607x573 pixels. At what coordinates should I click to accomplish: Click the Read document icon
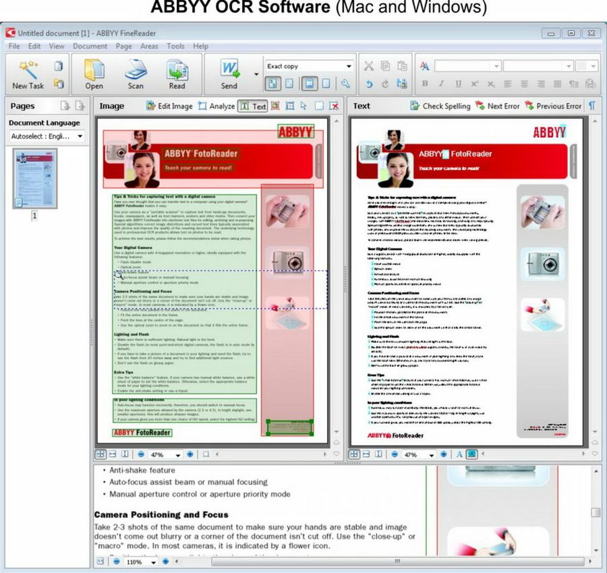[177, 70]
